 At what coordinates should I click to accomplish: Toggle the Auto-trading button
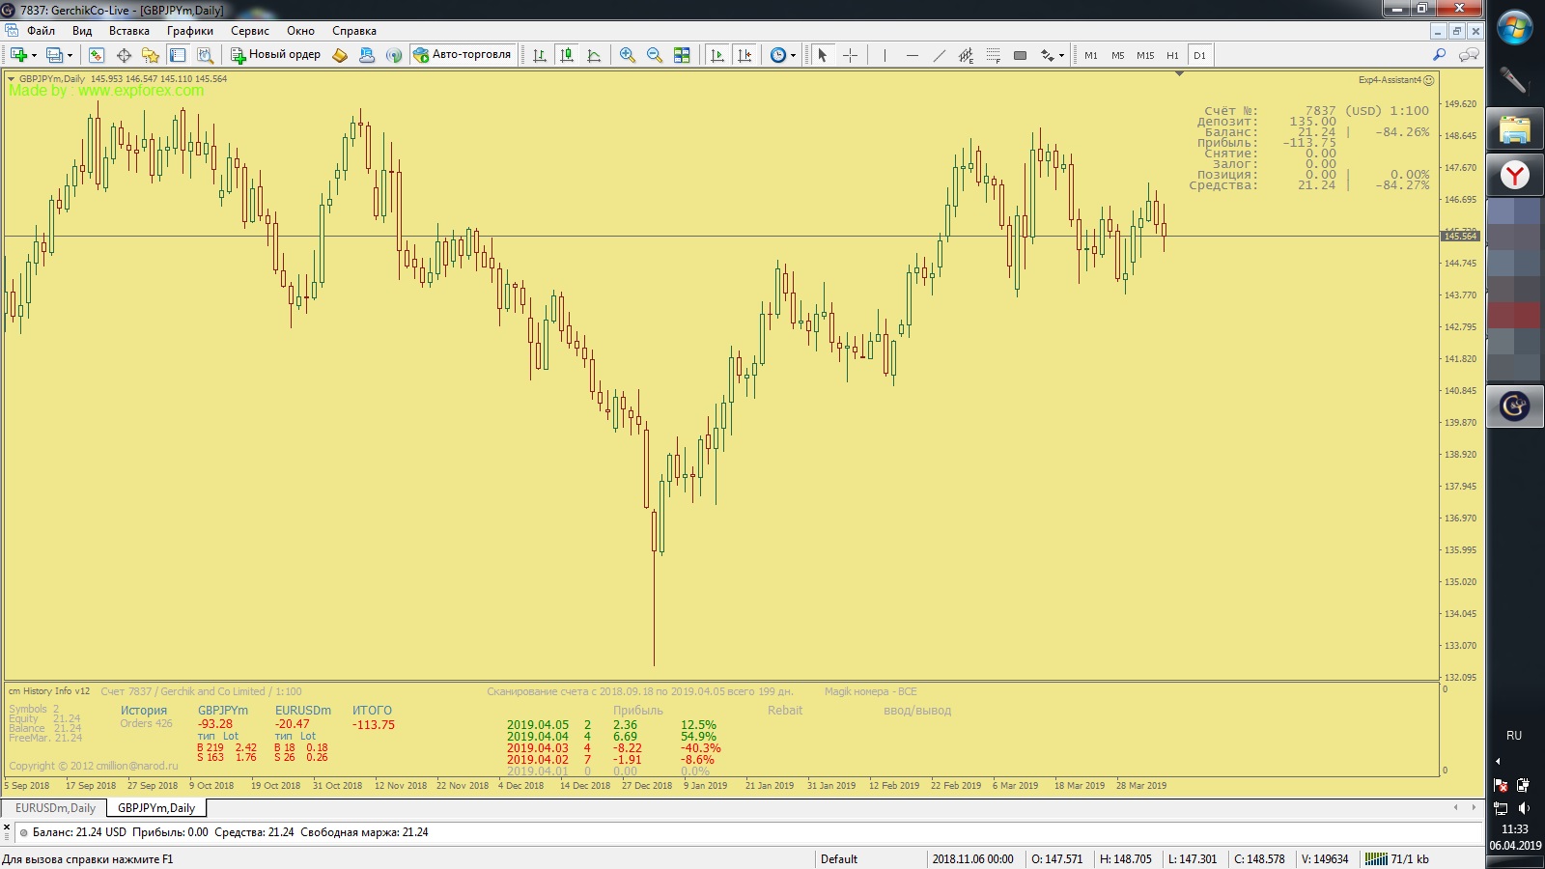pyautogui.click(x=463, y=55)
